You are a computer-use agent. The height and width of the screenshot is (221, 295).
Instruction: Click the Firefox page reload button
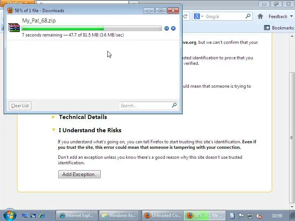tap(185, 16)
